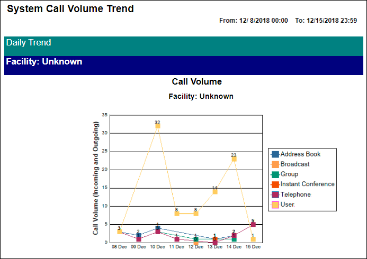The height and width of the screenshot is (259, 367).
Task: Click the User marker on 12 Dec
Action: click(x=195, y=214)
